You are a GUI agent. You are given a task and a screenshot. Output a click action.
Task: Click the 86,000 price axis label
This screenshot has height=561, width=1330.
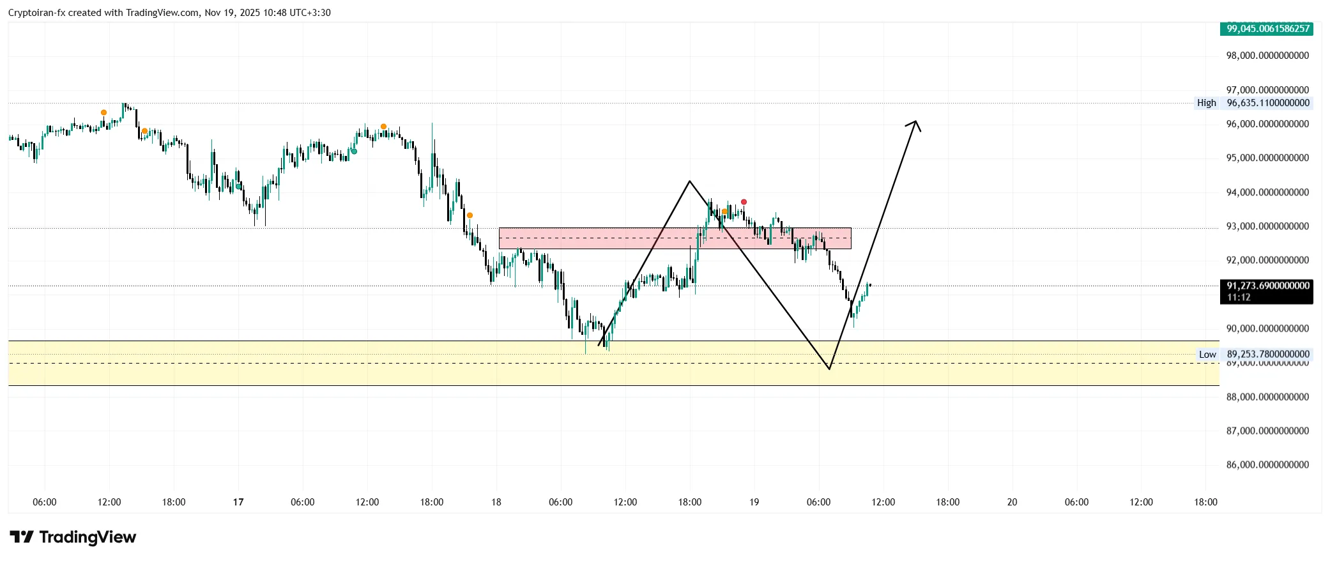coord(1267,465)
